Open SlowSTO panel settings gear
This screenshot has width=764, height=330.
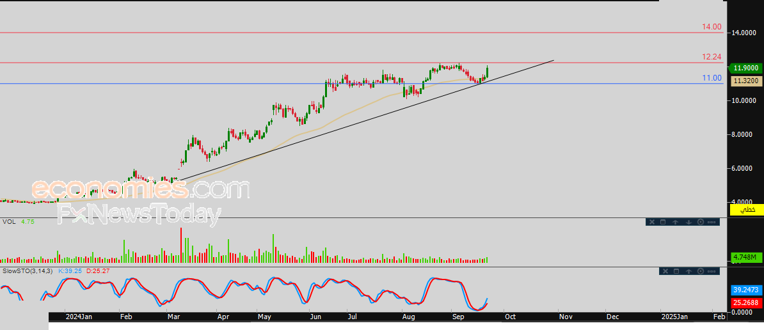(701, 271)
